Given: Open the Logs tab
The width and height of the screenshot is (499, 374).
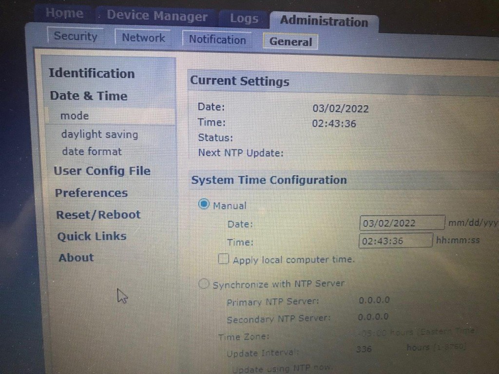Looking at the screenshot, I should point(244,19).
